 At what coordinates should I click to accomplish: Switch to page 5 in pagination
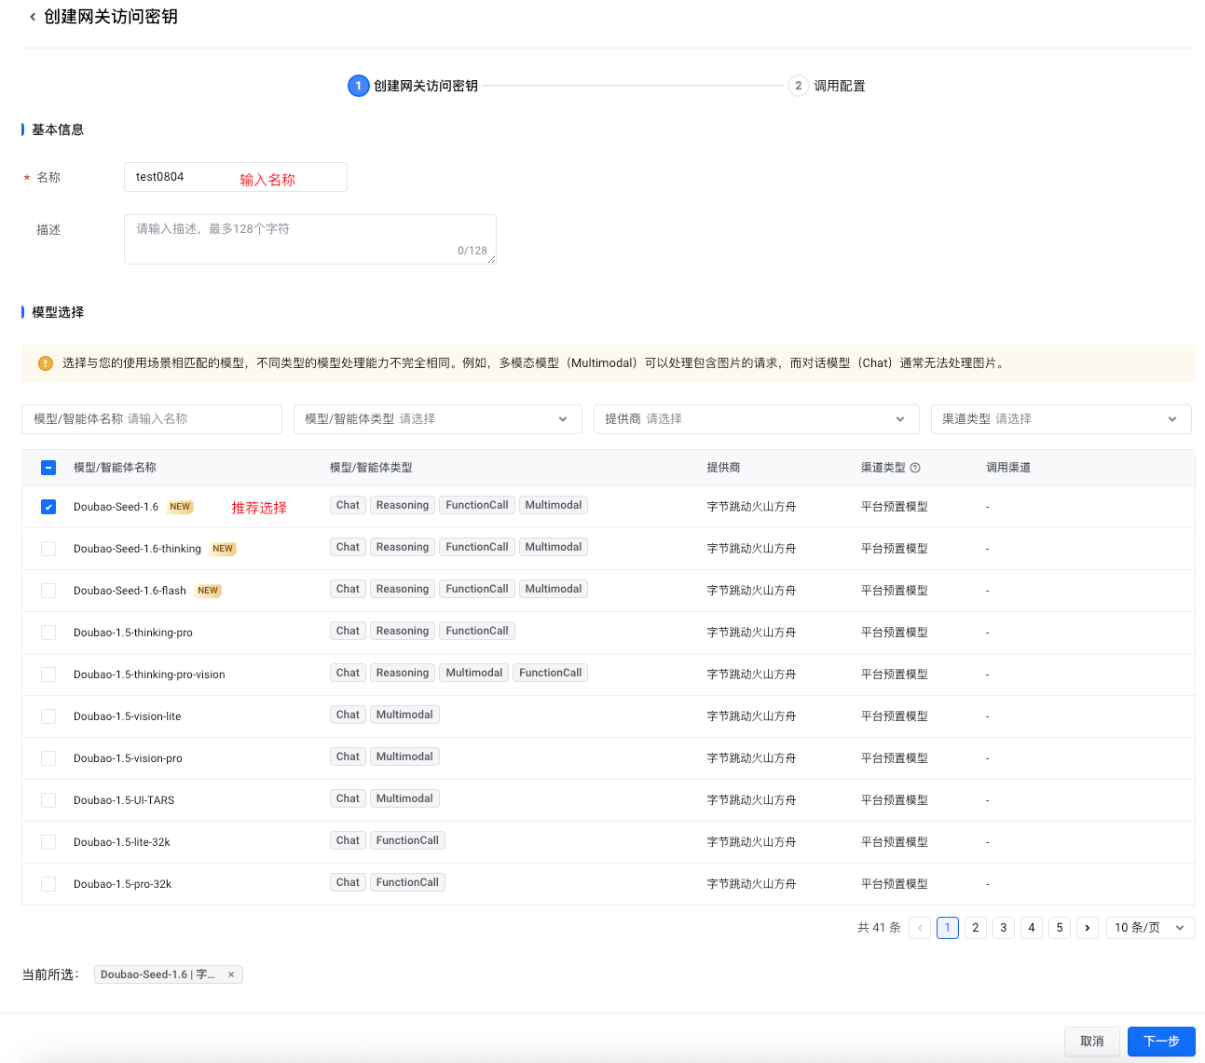coord(1059,928)
